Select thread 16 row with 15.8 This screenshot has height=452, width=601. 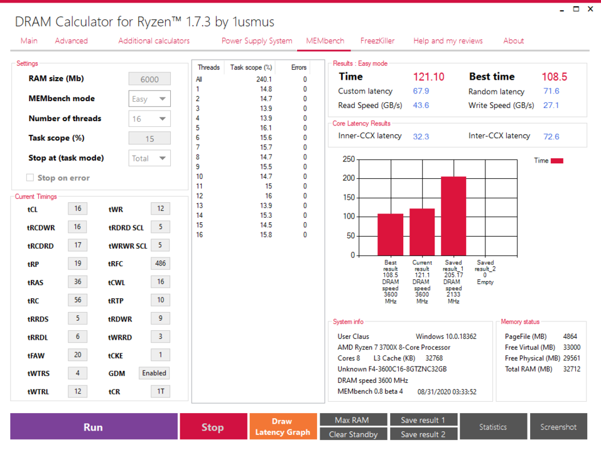(x=252, y=235)
